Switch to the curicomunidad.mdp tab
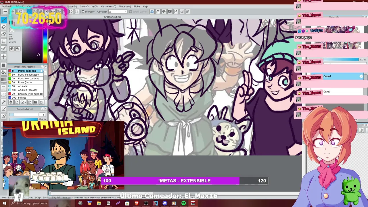The height and width of the screenshot is (207, 368). pos(112,17)
